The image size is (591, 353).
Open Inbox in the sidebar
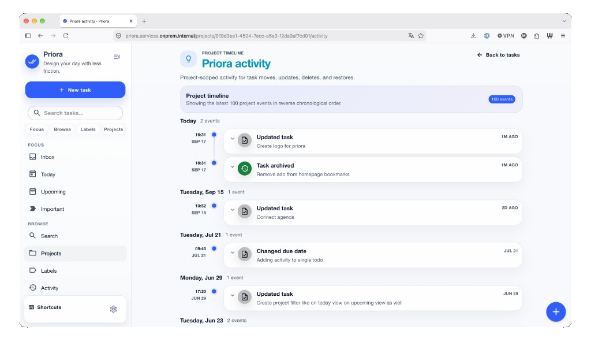click(76, 157)
